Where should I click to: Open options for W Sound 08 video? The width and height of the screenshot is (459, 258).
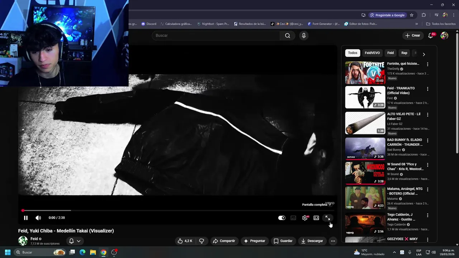click(x=427, y=165)
